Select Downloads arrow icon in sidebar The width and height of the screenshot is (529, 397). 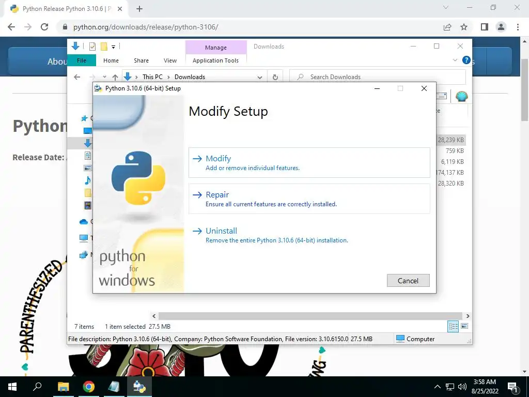[88, 143]
